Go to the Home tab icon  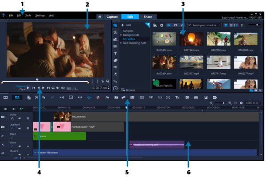tap(100, 16)
